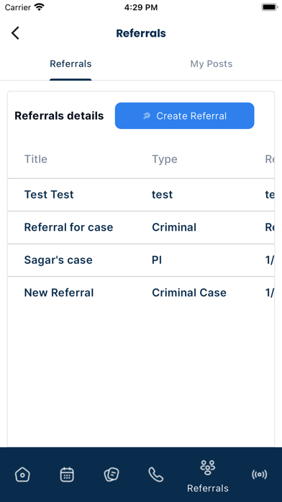Switch to the My Posts tab
The width and height of the screenshot is (282, 502).
(211, 63)
